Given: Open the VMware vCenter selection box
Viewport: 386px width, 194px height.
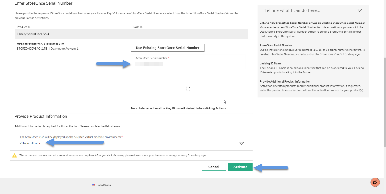Looking at the screenshot, I should click(131, 140).
